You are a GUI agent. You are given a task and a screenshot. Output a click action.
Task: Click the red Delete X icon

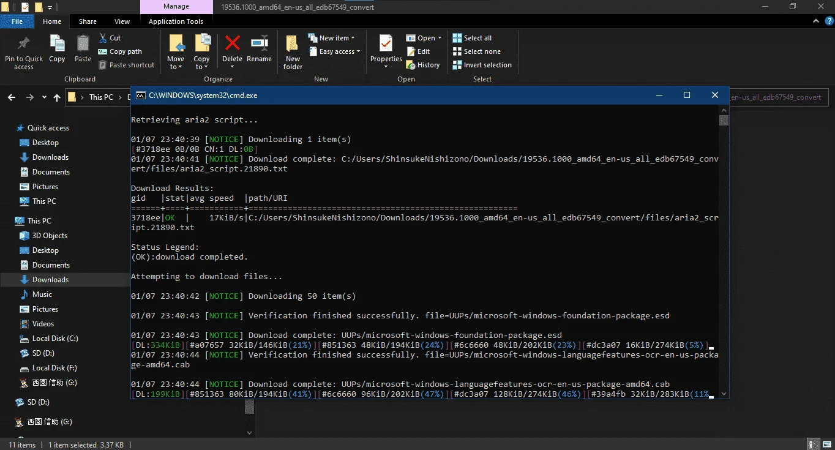(x=232, y=43)
